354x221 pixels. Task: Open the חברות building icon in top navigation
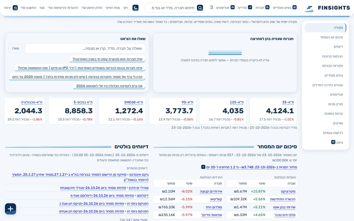pos(267,7)
